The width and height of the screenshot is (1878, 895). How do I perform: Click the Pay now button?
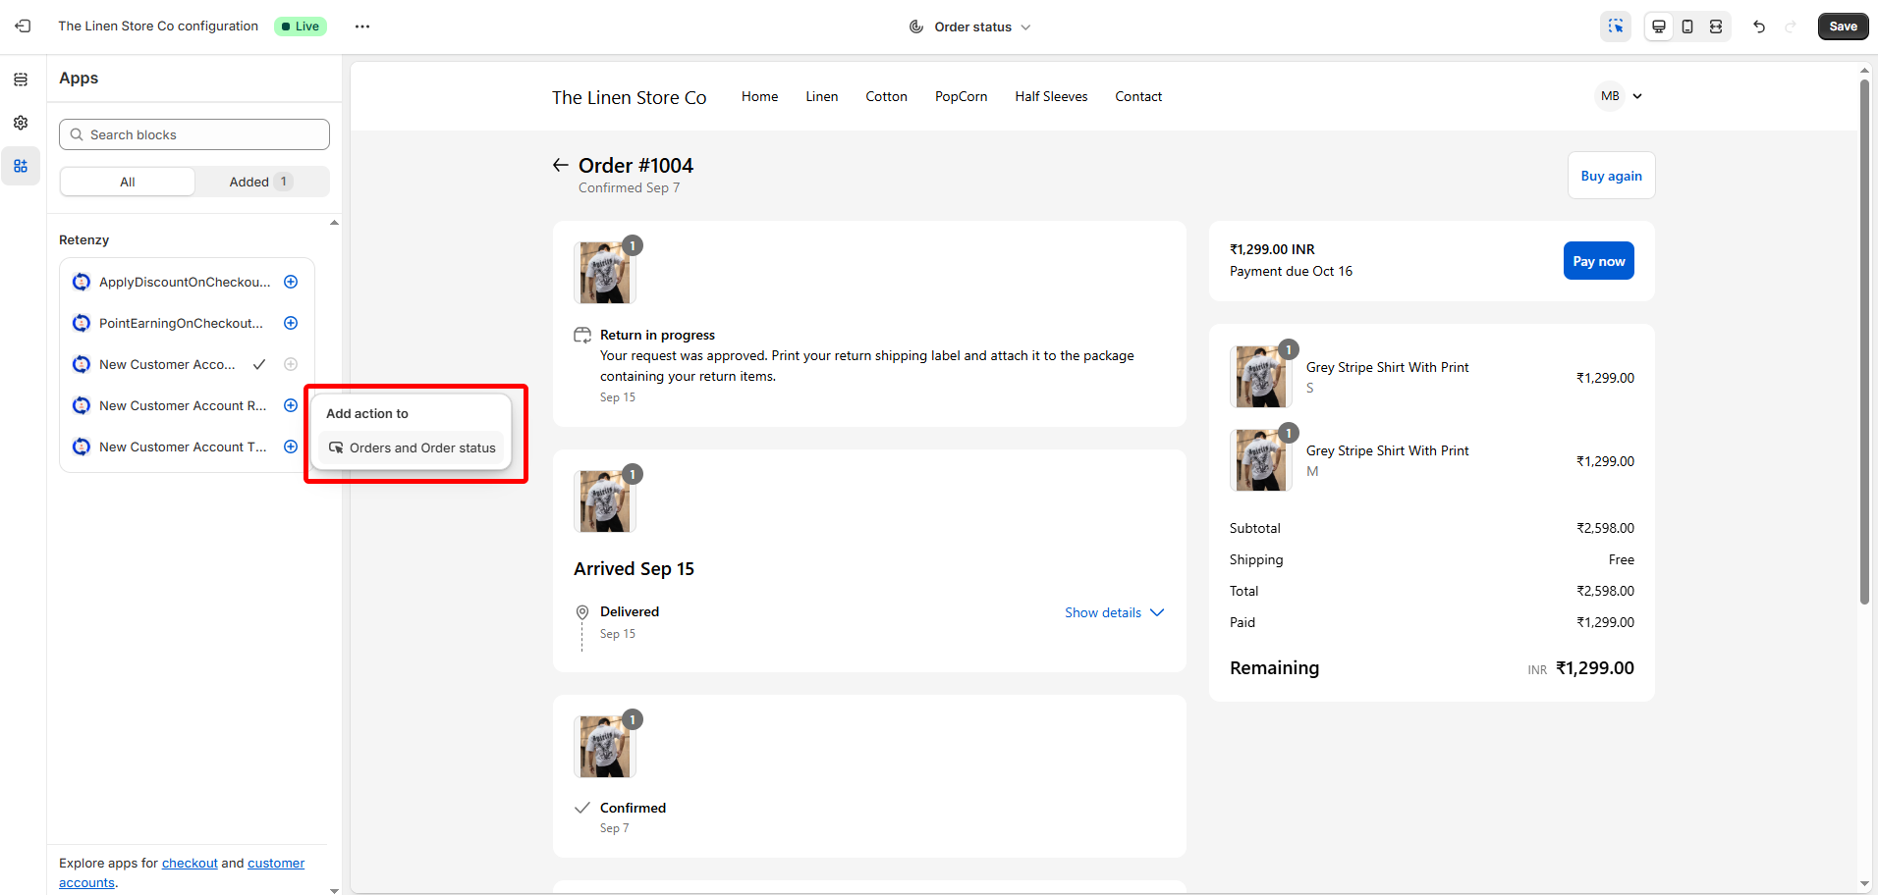(1598, 261)
